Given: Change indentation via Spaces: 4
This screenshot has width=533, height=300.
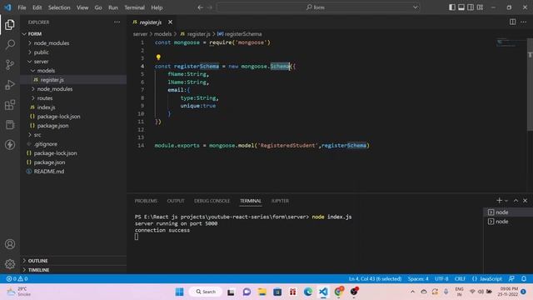Looking at the screenshot, I should tap(418, 278).
